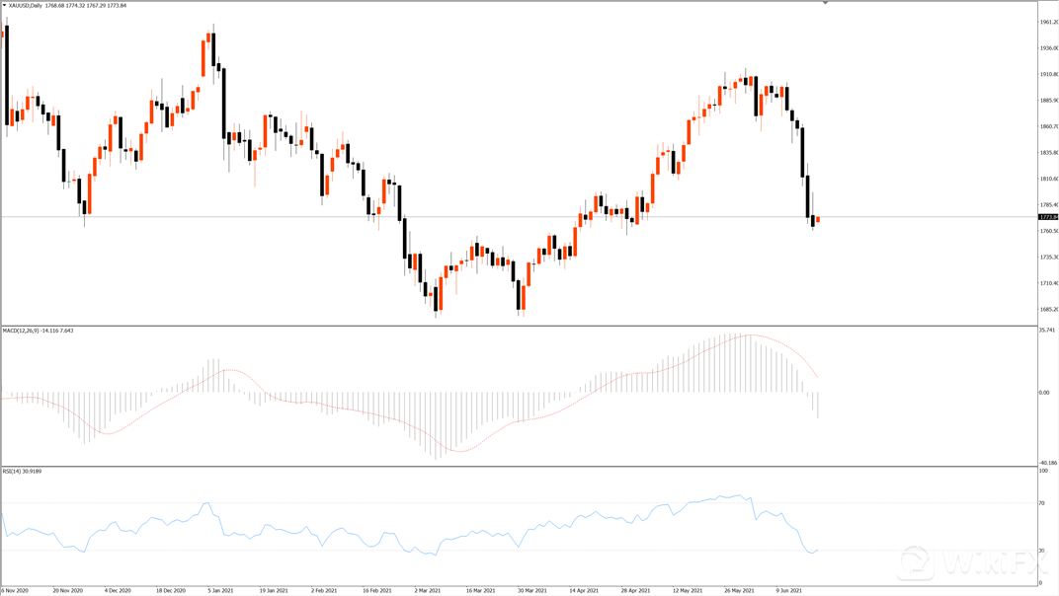
Task: Click the 5 Jan 2021 date label
Action: 221,591
